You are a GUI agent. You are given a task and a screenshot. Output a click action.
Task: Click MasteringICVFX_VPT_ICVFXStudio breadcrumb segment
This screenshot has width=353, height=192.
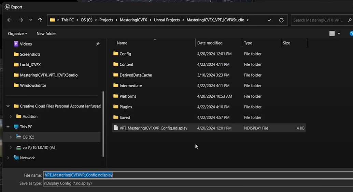tap(215, 20)
